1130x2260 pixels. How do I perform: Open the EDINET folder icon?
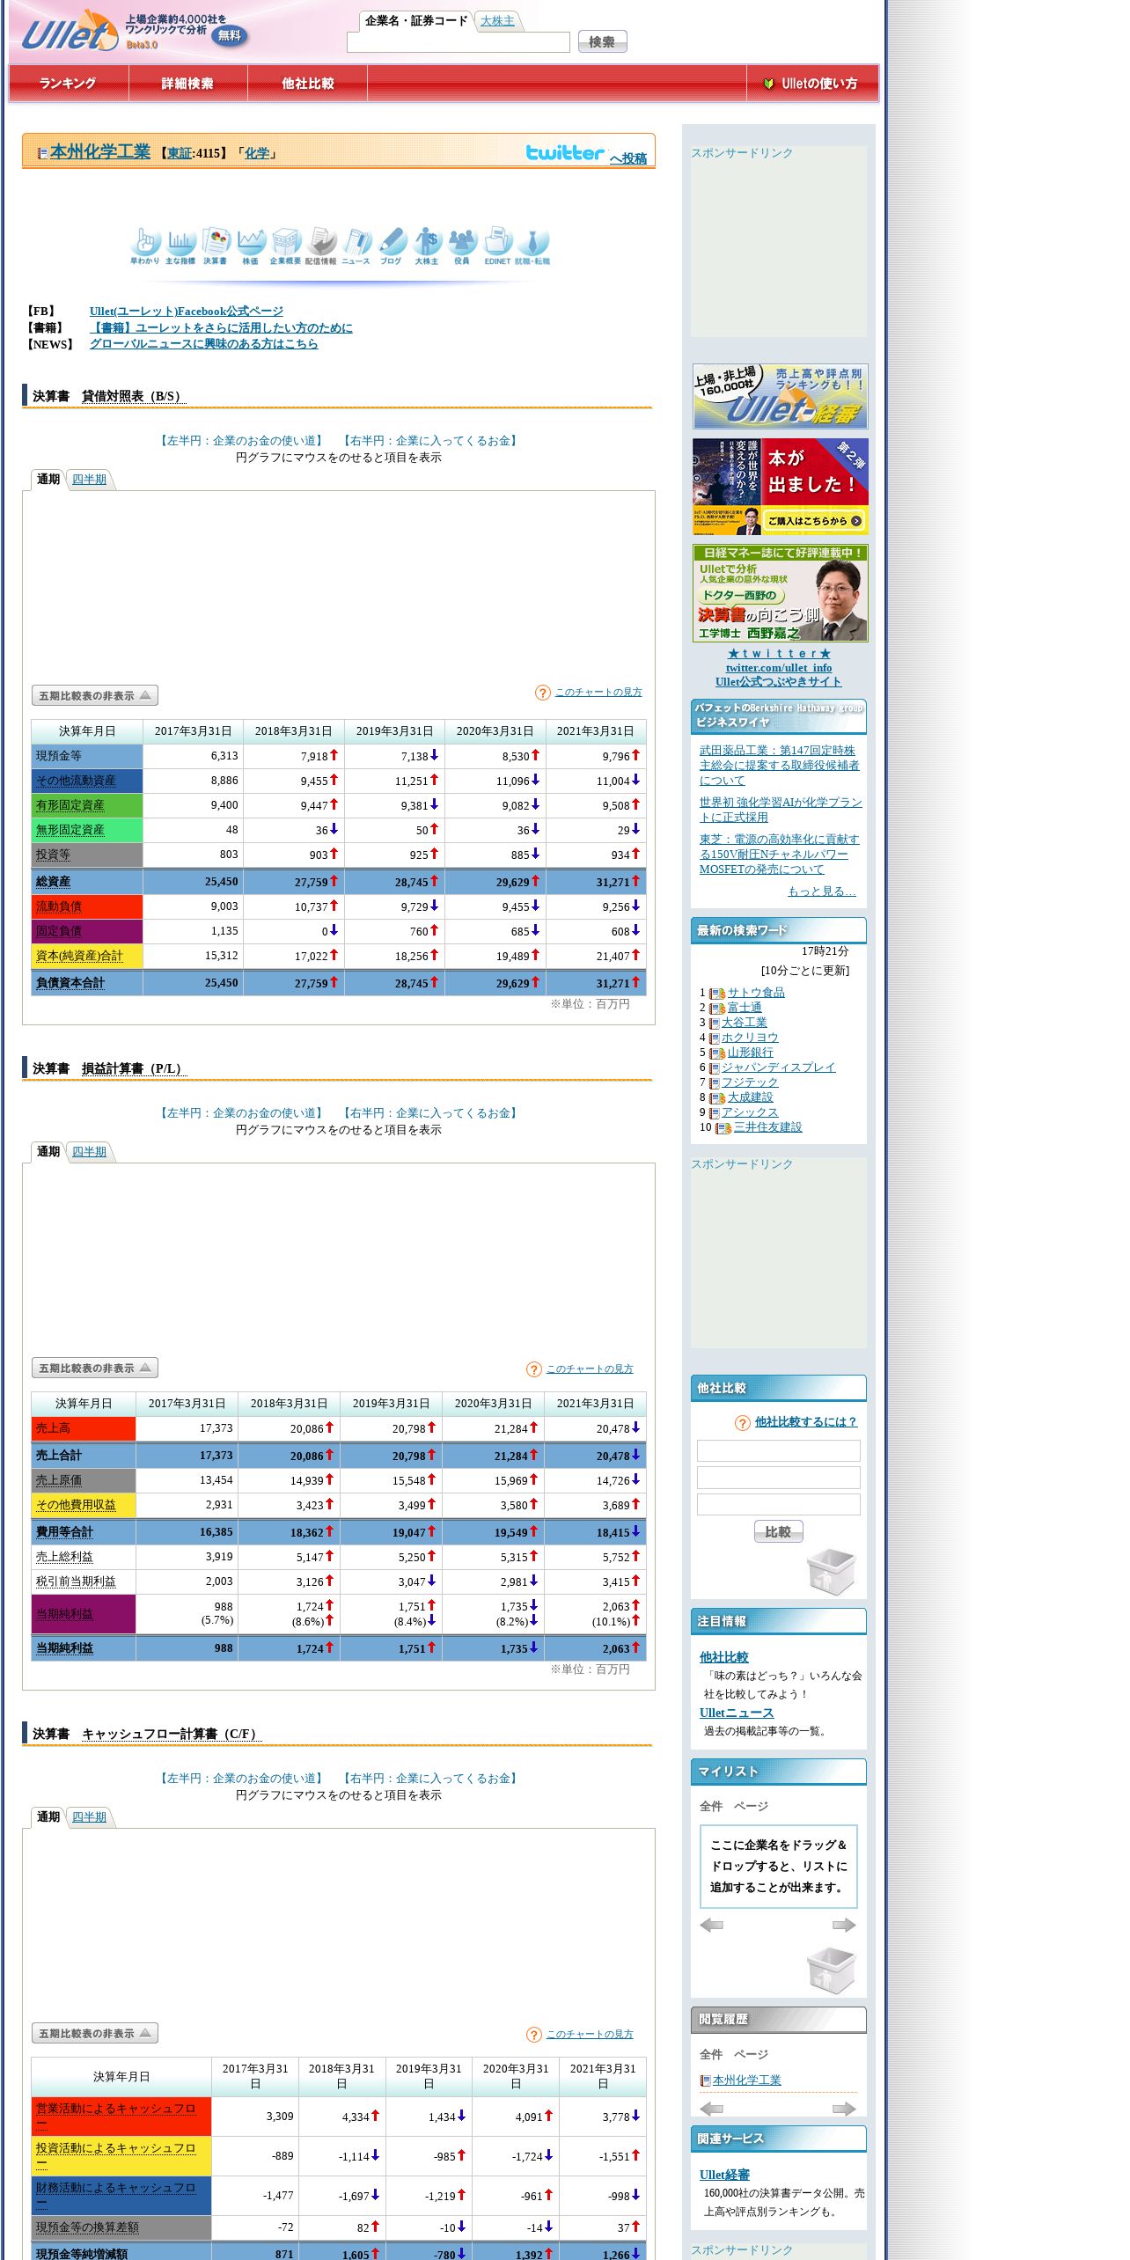pos(497,246)
